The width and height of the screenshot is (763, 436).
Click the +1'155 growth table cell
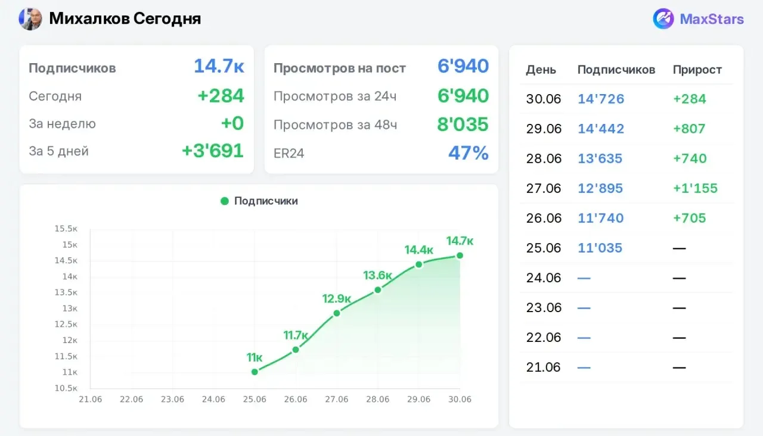tap(695, 188)
